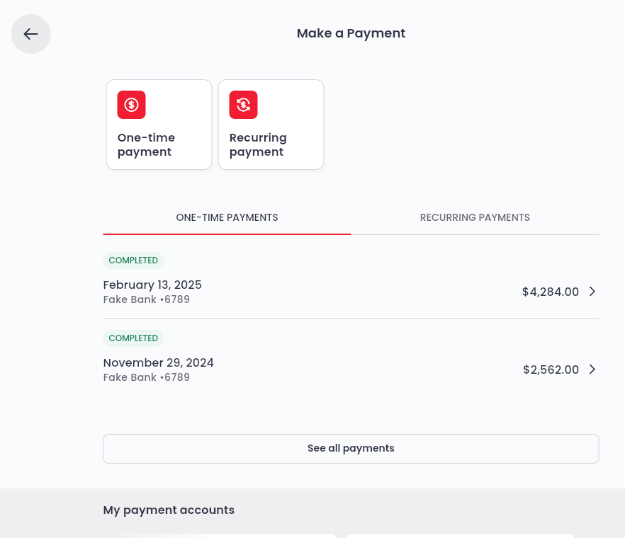Open details chevron for February 13 payment
625x538 pixels.
coord(592,292)
